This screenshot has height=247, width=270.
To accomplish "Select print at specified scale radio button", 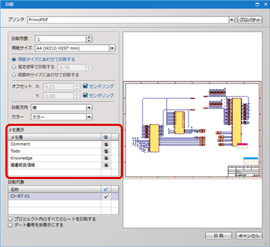I will pos(14,67).
